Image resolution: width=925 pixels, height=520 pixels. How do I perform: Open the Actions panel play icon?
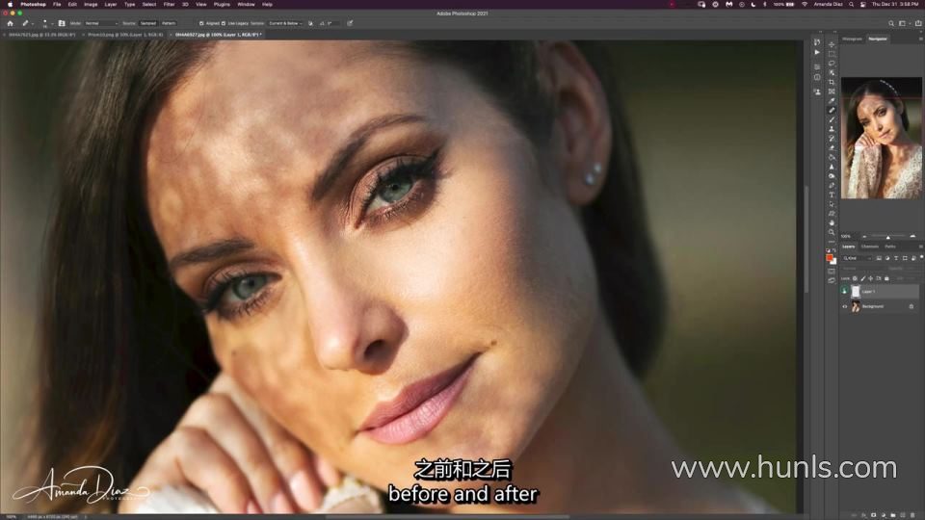(x=817, y=52)
